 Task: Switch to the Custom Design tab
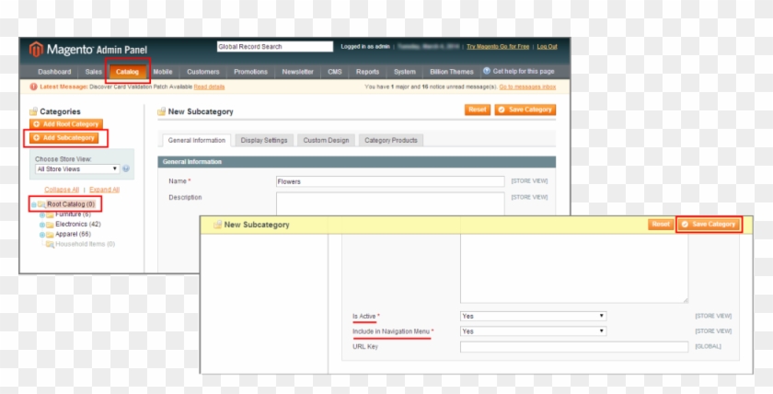(326, 141)
